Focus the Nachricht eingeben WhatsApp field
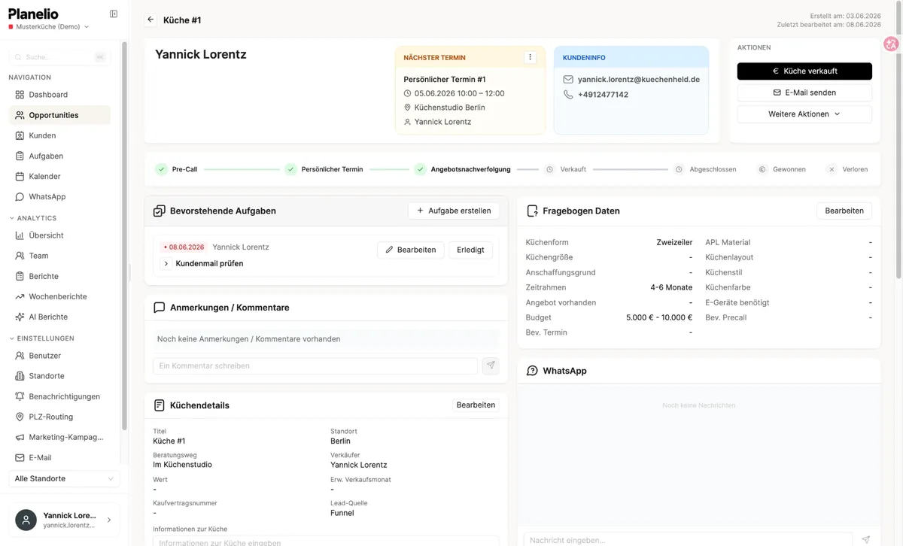 click(x=688, y=539)
